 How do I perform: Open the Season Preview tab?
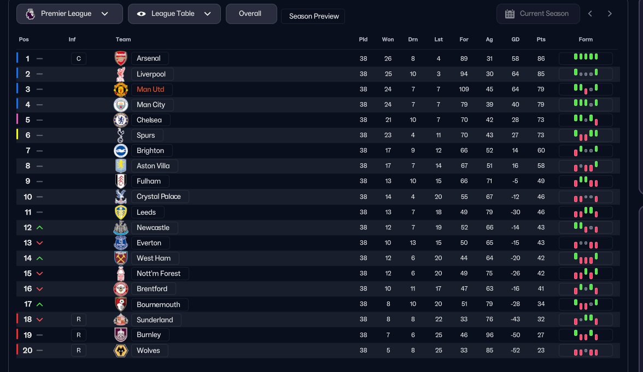313,16
